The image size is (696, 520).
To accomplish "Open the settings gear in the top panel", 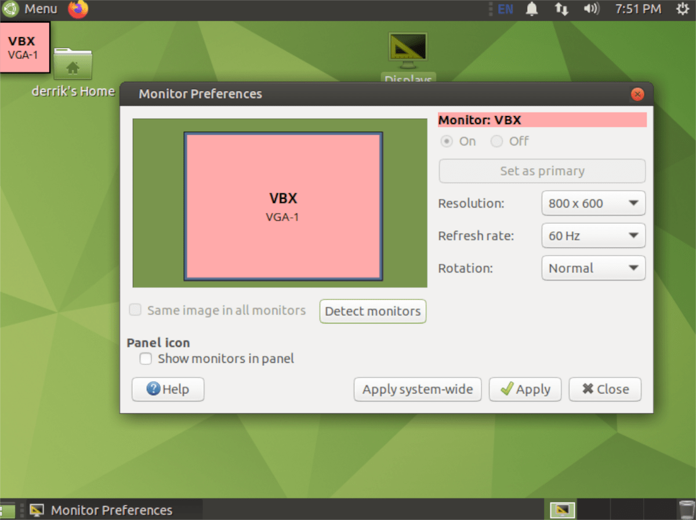I will coord(683,9).
